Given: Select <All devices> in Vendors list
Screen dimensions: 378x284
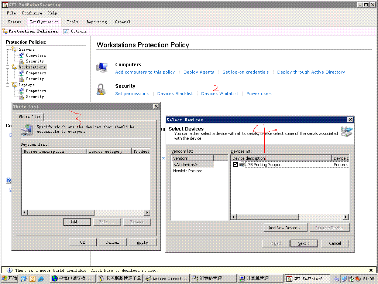Looking at the screenshot, I should coord(192,165).
